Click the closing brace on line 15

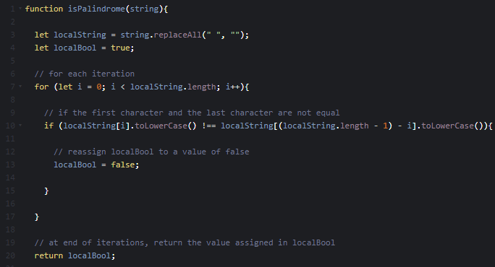click(46, 191)
